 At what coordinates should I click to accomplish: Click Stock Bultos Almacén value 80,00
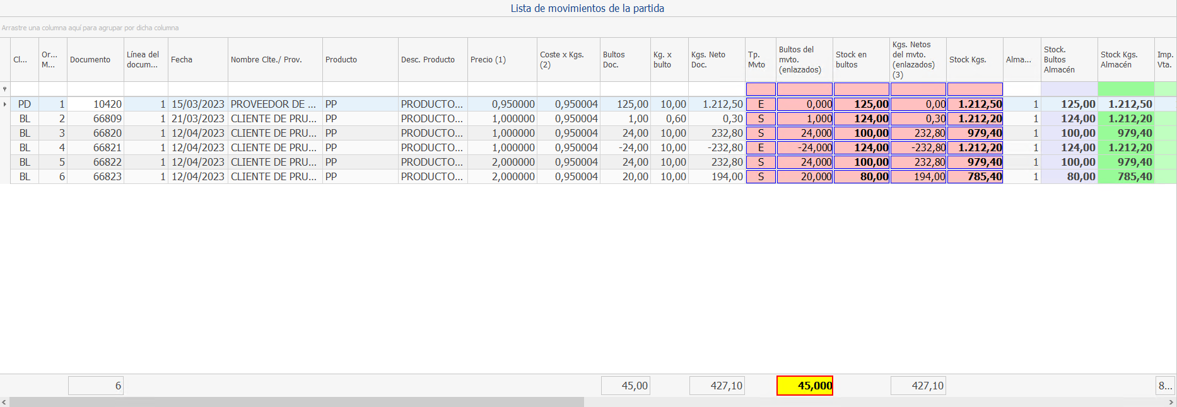click(x=1070, y=176)
